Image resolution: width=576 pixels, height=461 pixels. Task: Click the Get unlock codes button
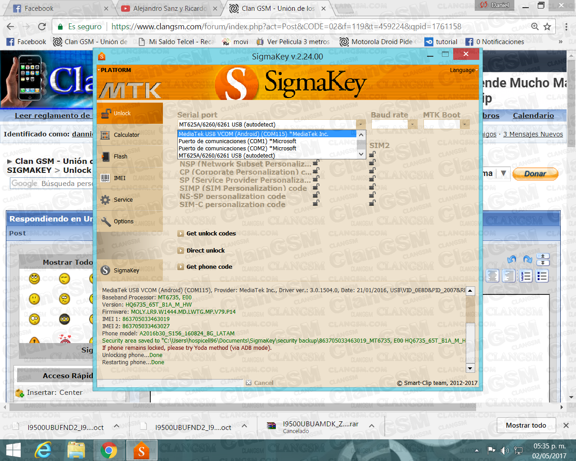[x=207, y=234]
